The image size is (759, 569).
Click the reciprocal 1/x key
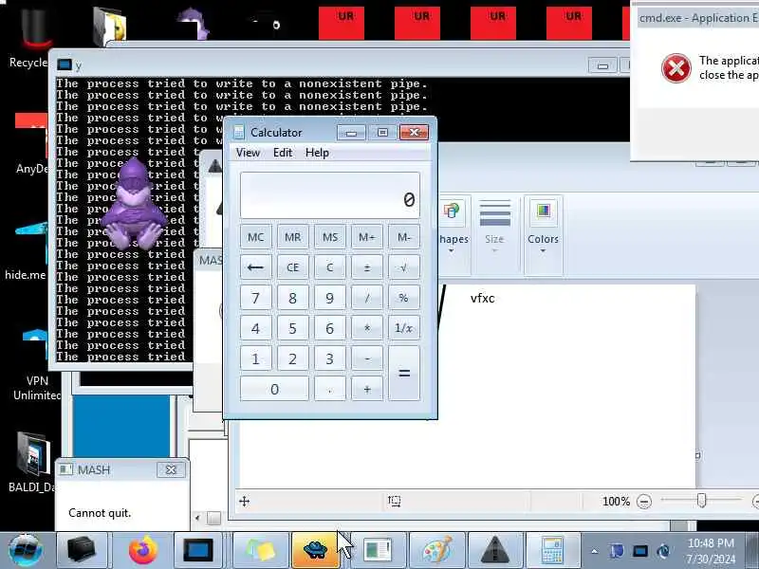pyautogui.click(x=404, y=328)
